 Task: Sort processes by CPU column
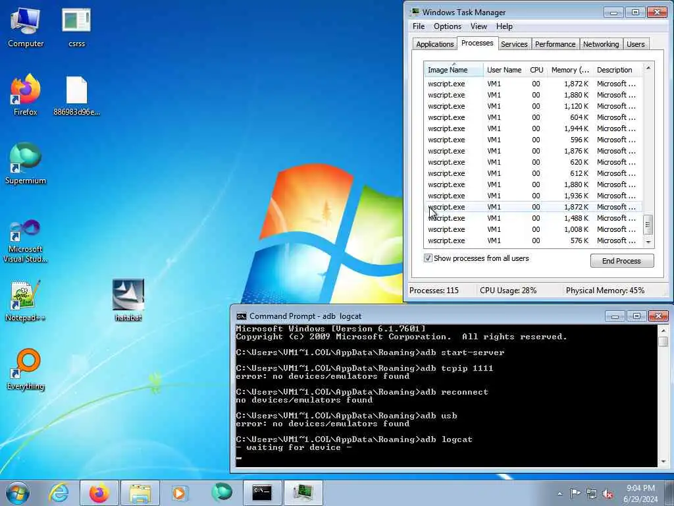(536, 70)
